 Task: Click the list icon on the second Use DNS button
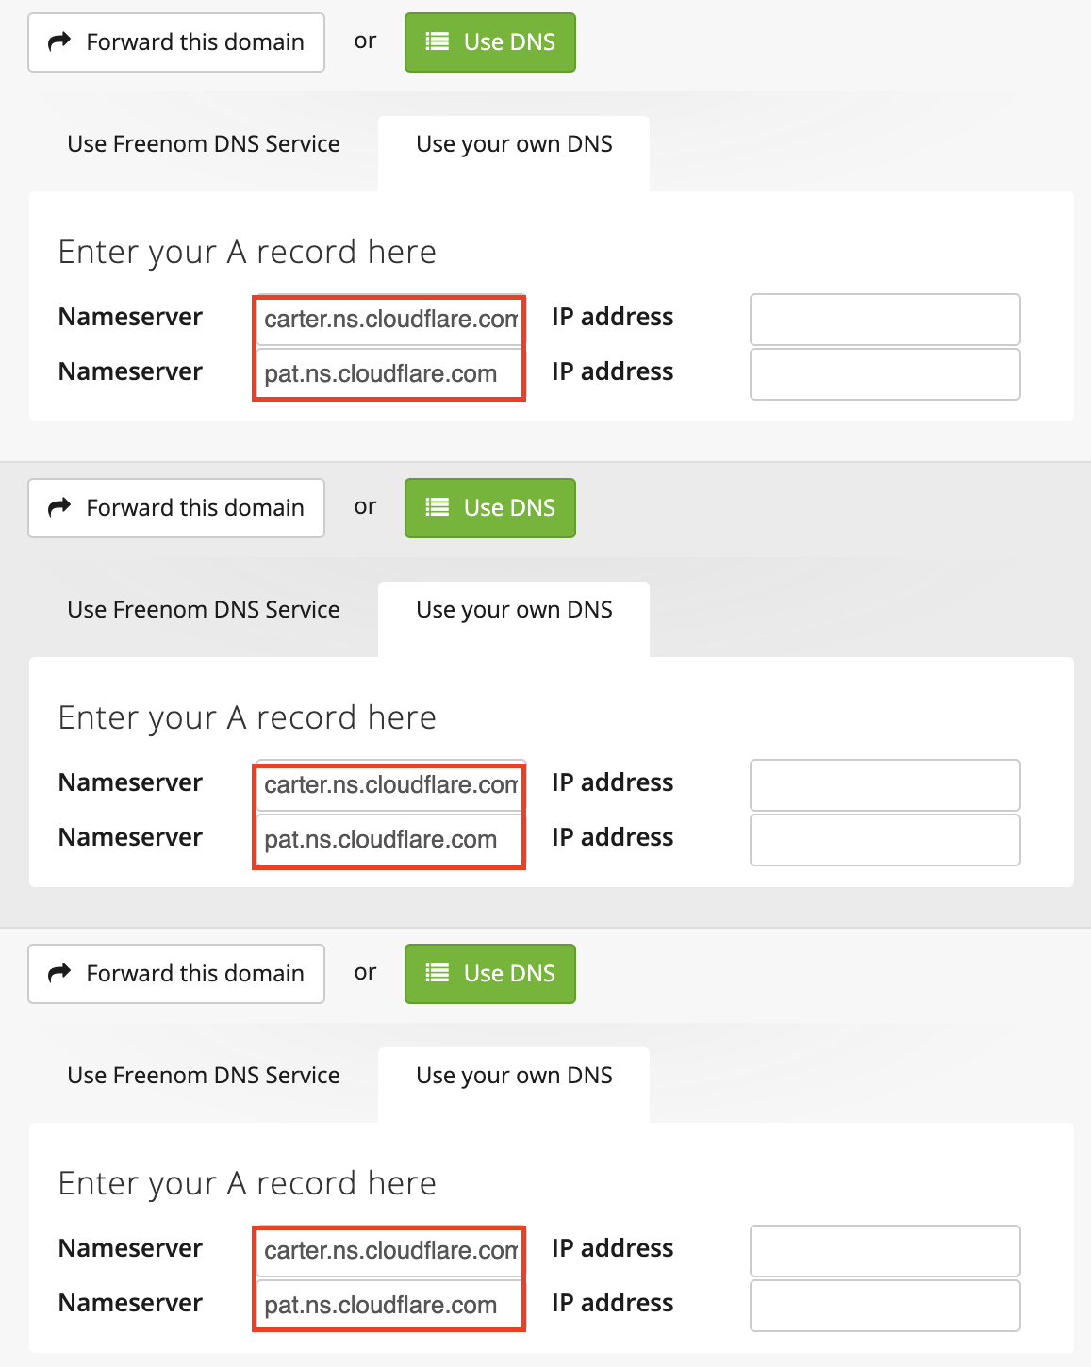click(x=438, y=507)
